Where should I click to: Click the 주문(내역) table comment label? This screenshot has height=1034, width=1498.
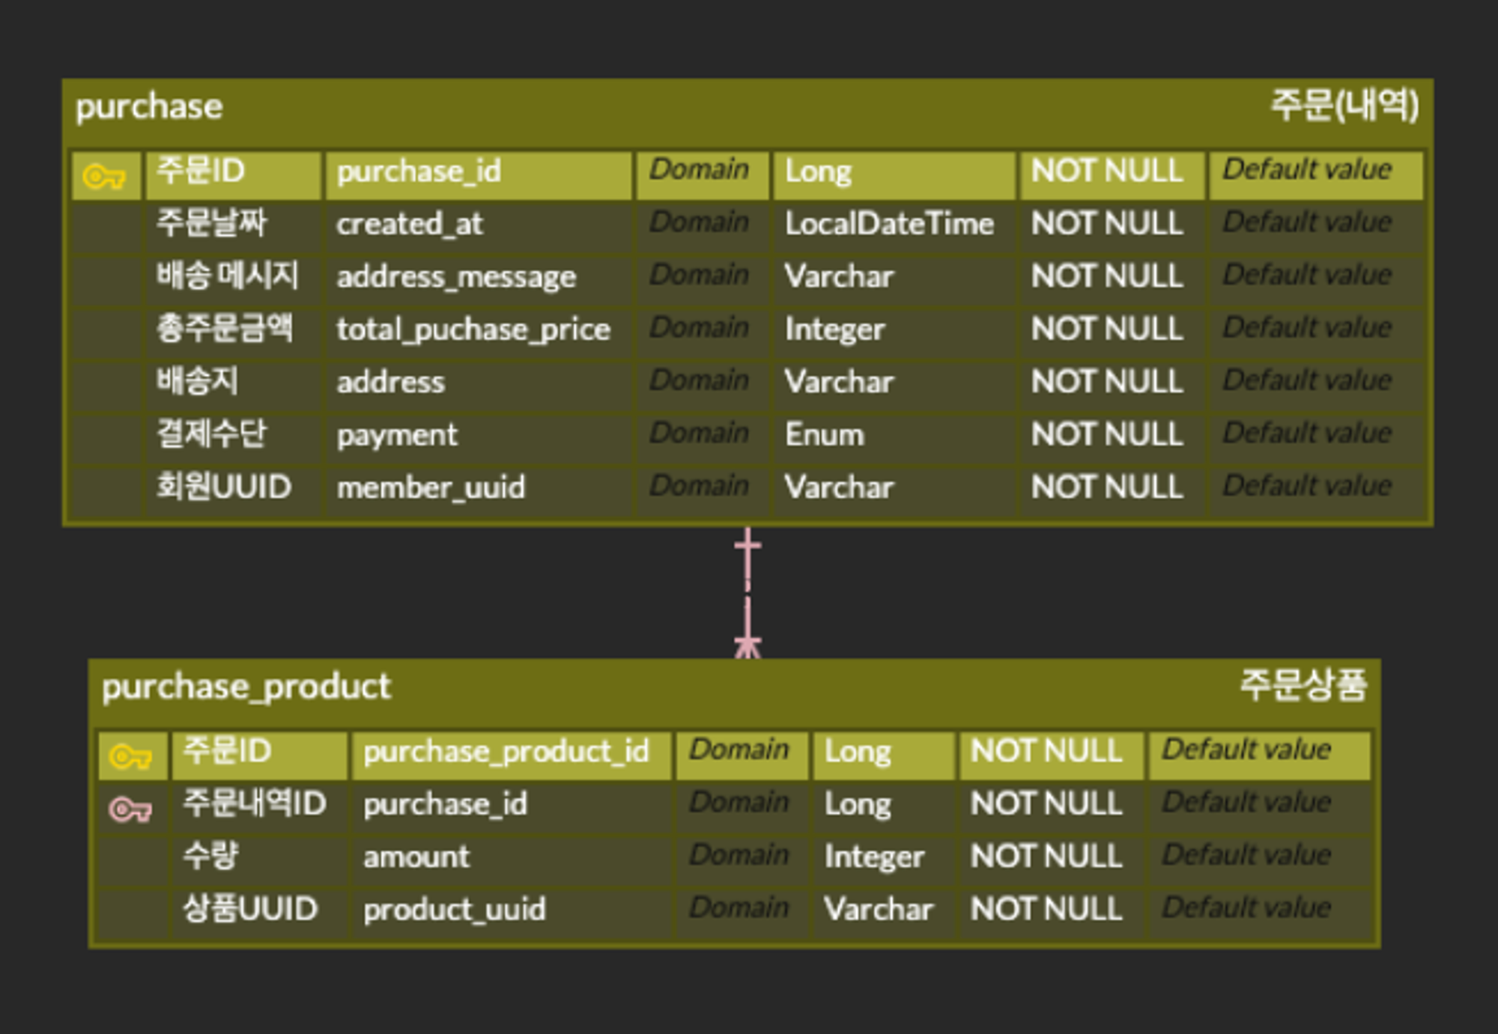1344,106
